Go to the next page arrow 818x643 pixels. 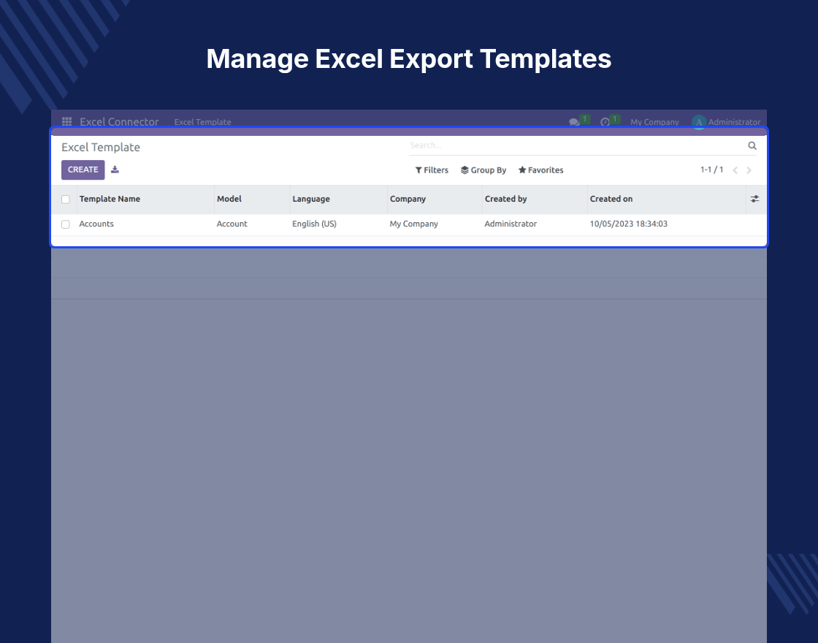pos(749,170)
